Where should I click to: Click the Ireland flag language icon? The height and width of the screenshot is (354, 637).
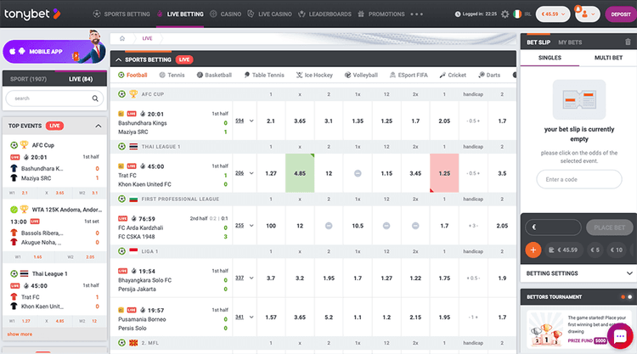(x=517, y=14)
